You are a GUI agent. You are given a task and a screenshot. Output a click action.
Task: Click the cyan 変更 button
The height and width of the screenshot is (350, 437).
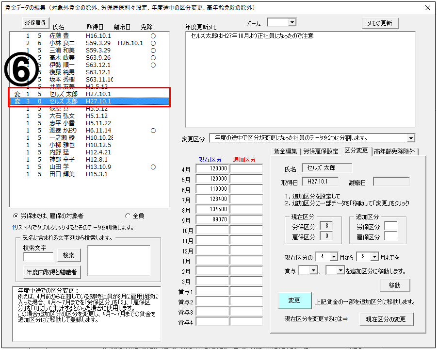pos(294,300)
